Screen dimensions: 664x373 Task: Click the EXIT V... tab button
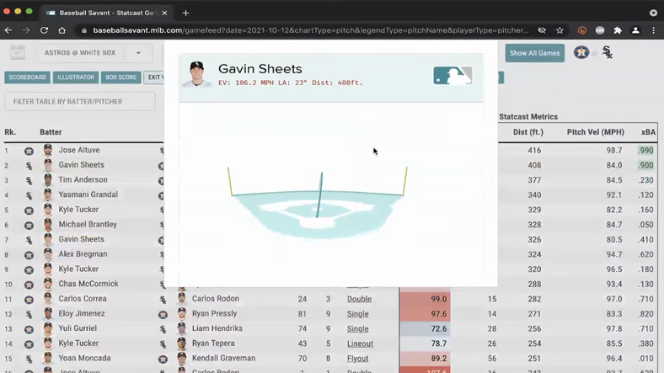coord(154,77)
